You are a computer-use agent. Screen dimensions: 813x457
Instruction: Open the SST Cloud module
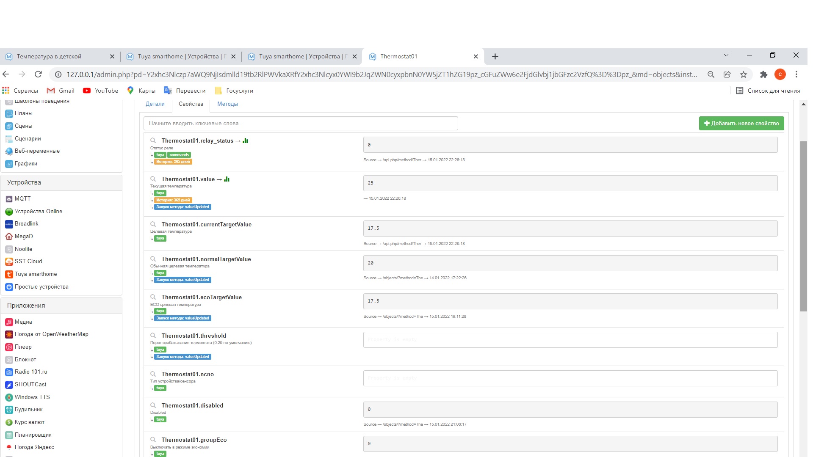pos(28,262)
